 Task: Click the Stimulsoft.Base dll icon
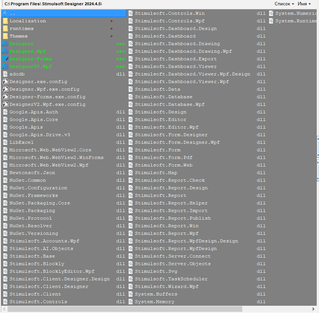(x=5, y=256)
